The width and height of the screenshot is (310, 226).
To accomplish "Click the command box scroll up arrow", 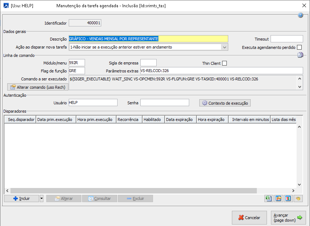I will pos(300,79).
